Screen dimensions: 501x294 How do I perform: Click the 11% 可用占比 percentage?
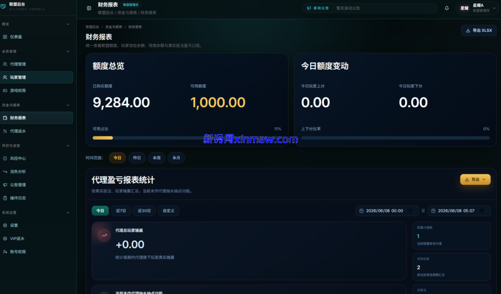(x=278, y=129)
